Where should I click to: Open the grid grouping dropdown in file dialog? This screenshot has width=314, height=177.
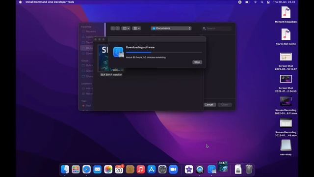coord(136,29)
